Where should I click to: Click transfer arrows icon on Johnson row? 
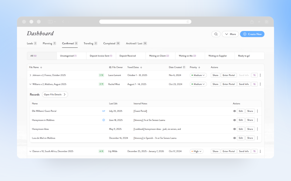point(254,75)
